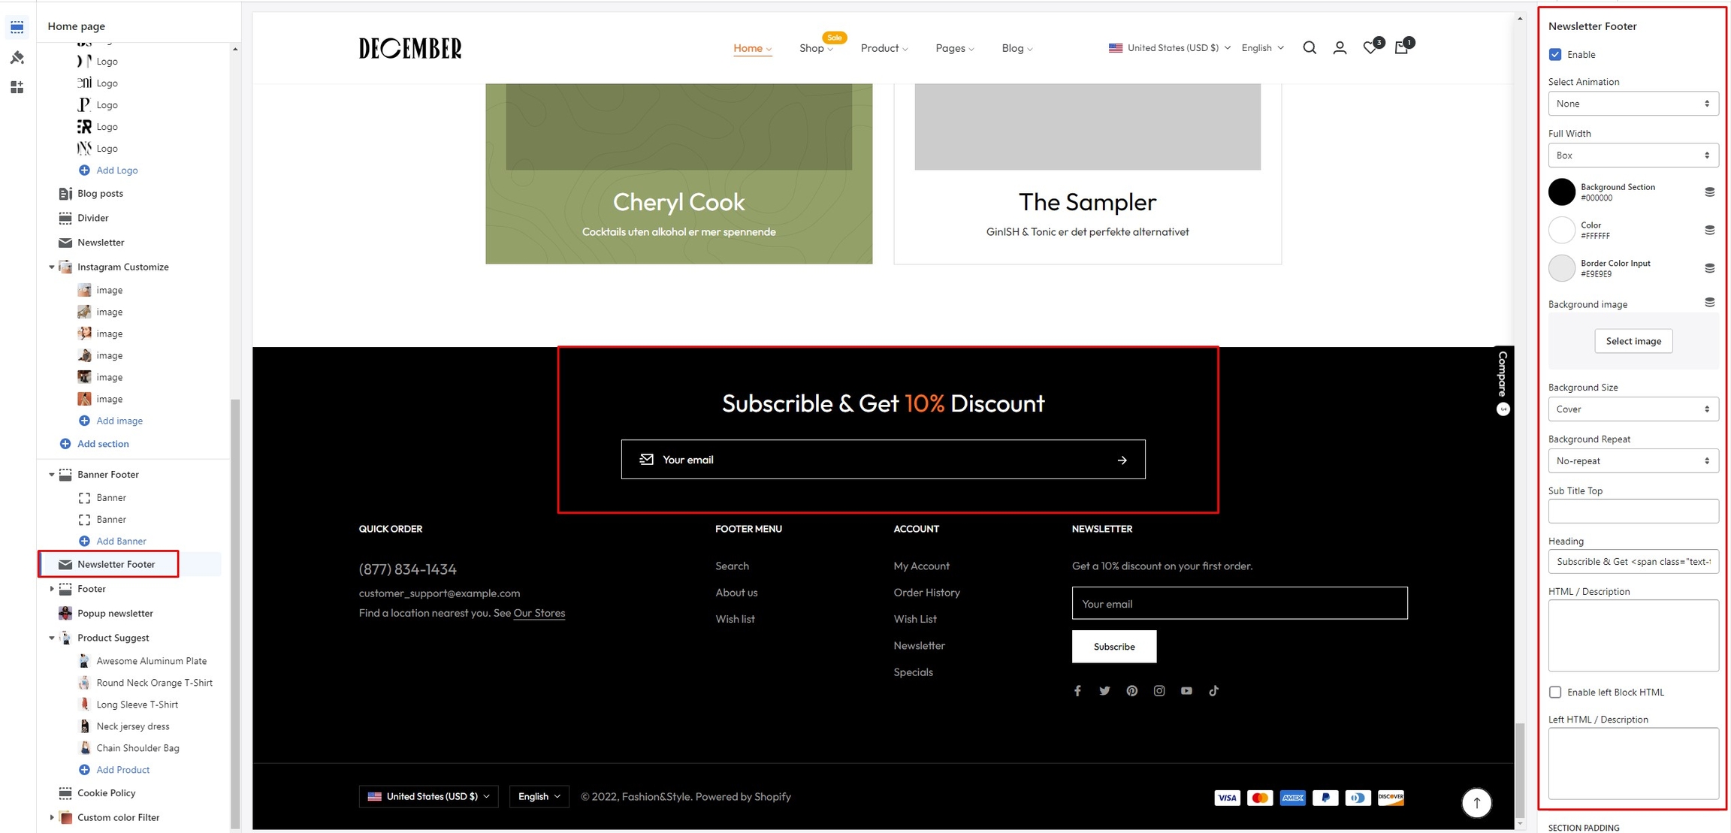The image size is (1731, 833).
Task: Click the Add section link
Action: point(103,444)
